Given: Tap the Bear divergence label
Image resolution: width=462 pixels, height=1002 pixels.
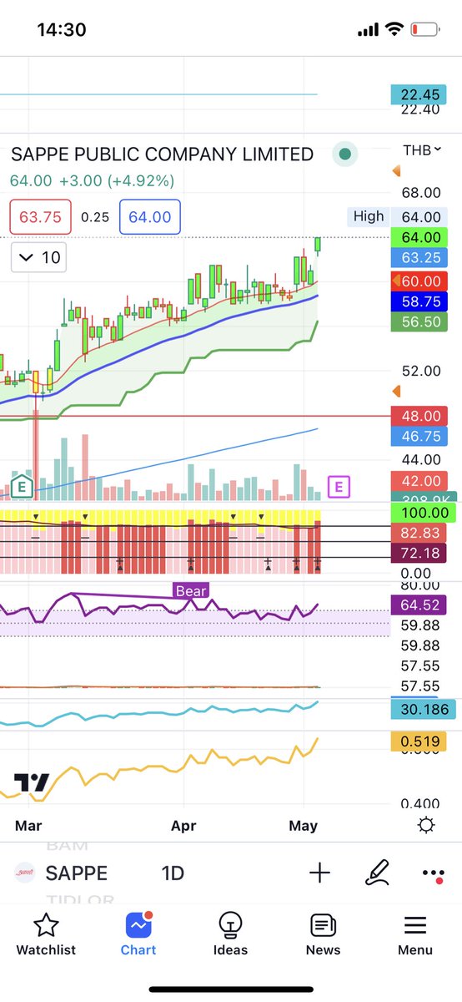Looking at the screenshot, I should pyautogui.click(x=191, y=590).
